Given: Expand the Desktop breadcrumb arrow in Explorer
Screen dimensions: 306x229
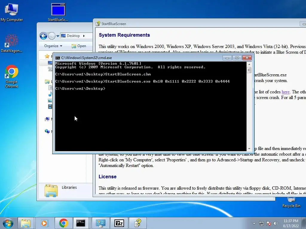Looking at the screenshot, I should click(84, 36).
